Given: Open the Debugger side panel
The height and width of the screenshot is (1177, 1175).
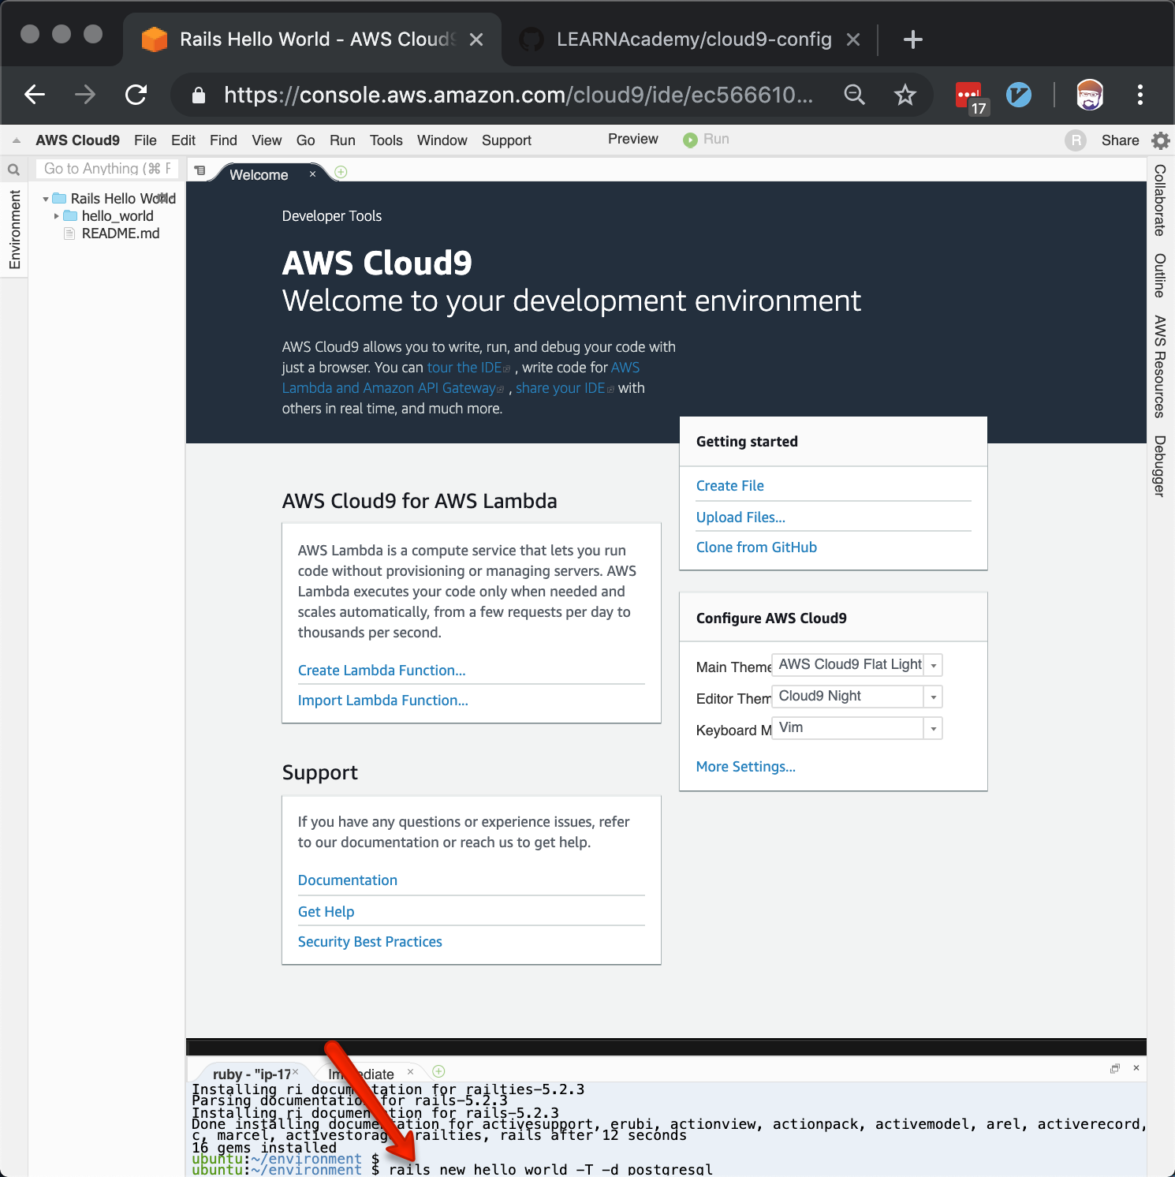Looking at the screenshot, I should pyautogui.click(x=1160, y=466).
